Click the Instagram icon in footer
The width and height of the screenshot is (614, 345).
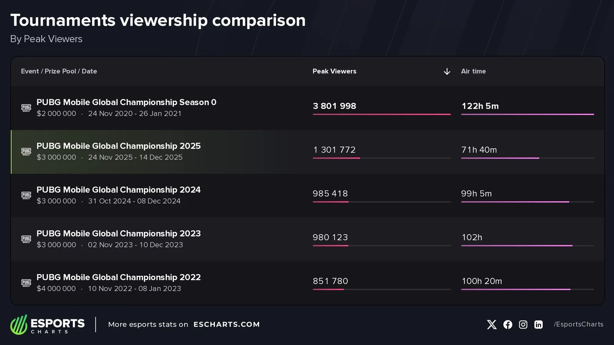(x=523, y=325)
